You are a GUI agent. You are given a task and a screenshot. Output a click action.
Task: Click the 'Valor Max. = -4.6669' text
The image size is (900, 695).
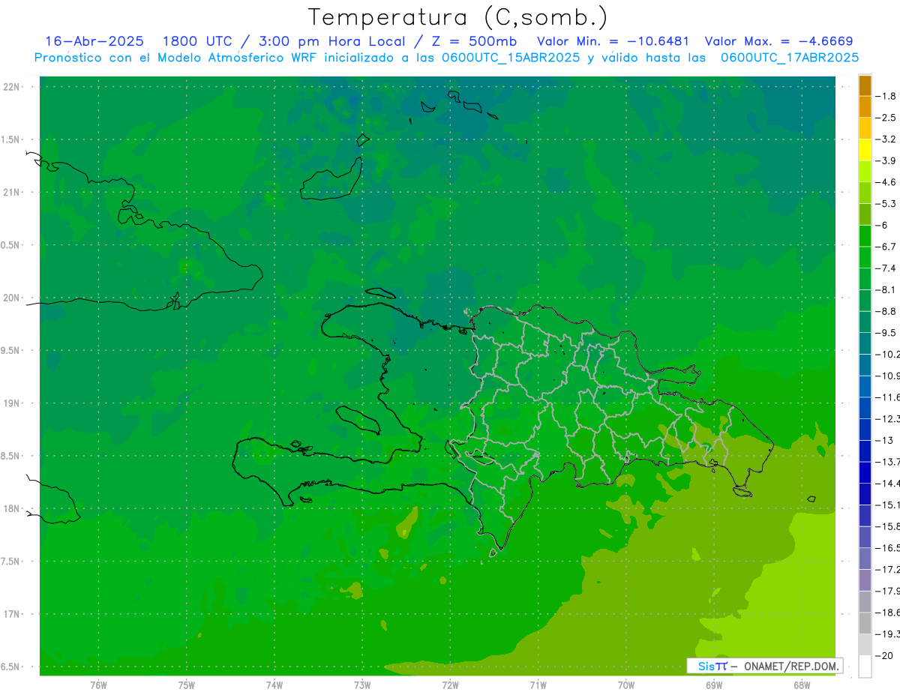(778, 41)
